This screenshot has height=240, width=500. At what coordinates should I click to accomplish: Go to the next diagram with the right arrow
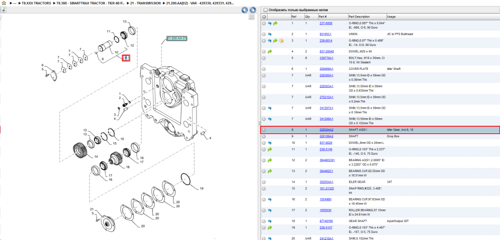(x=252, y=10)
